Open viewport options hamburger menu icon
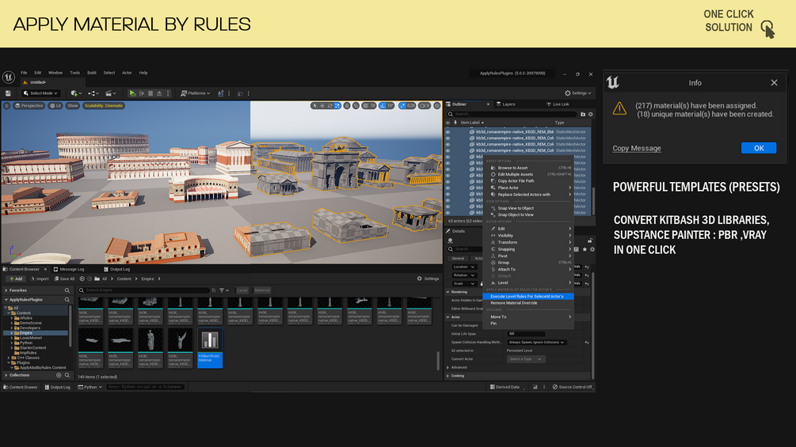The height and width of the screenshot is (447, 796). (6, 105)
